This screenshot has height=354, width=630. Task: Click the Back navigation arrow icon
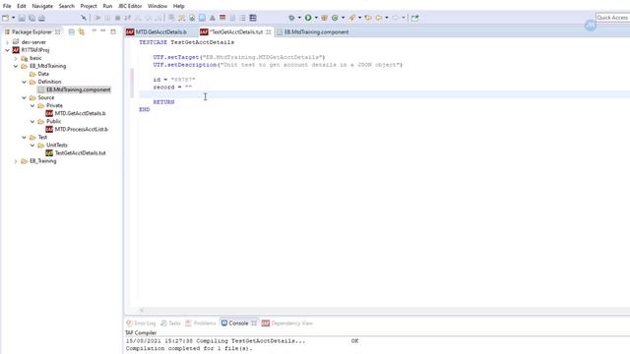pyautogui.click(x=378, y=18)
